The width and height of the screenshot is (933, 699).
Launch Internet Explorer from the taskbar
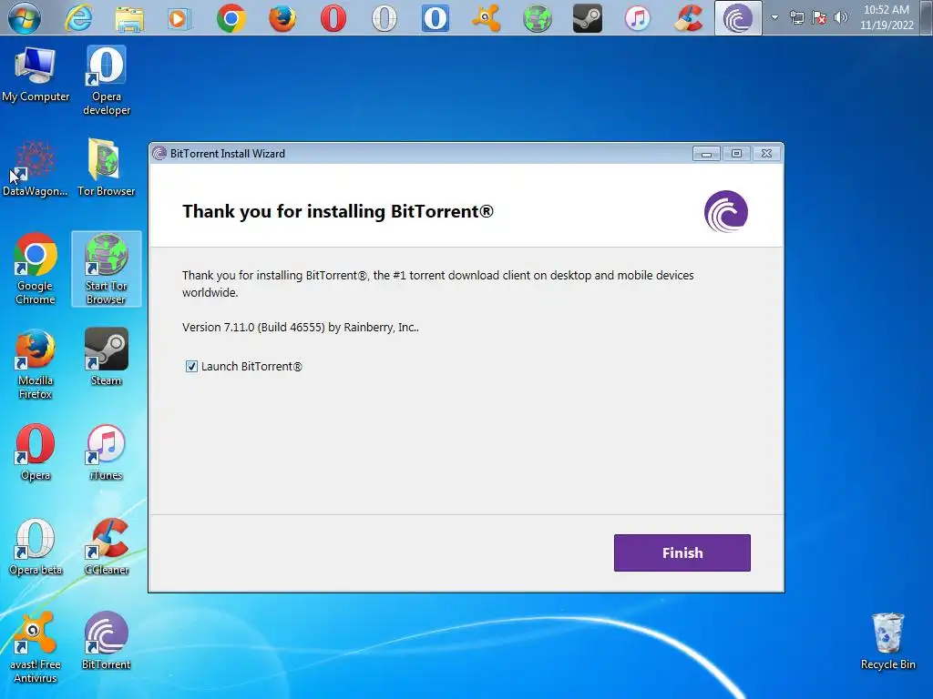click(78, 18)
